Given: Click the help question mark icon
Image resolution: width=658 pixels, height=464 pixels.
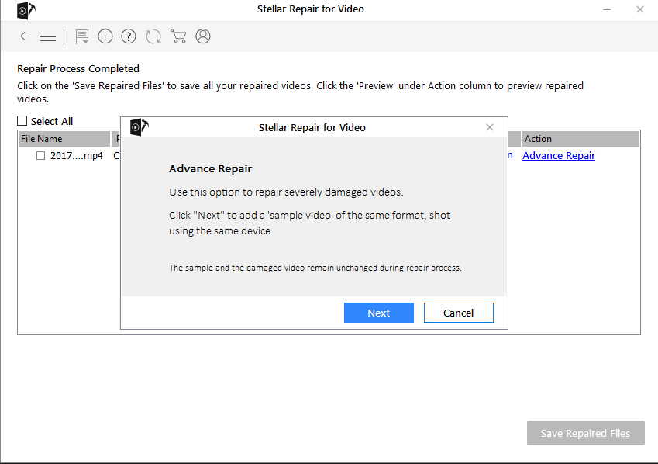Looking at the screenshot, I should click(x=128, y=36).
